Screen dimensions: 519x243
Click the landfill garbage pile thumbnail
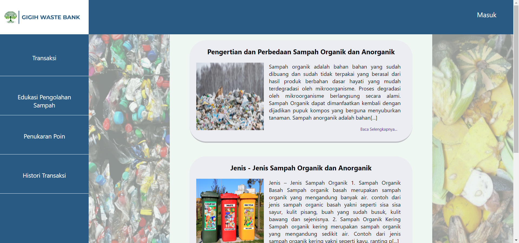230,96
